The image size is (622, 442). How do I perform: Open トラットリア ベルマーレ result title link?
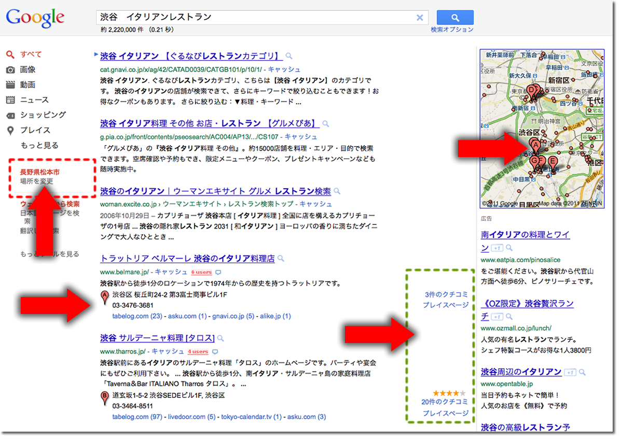pos(187,259)
